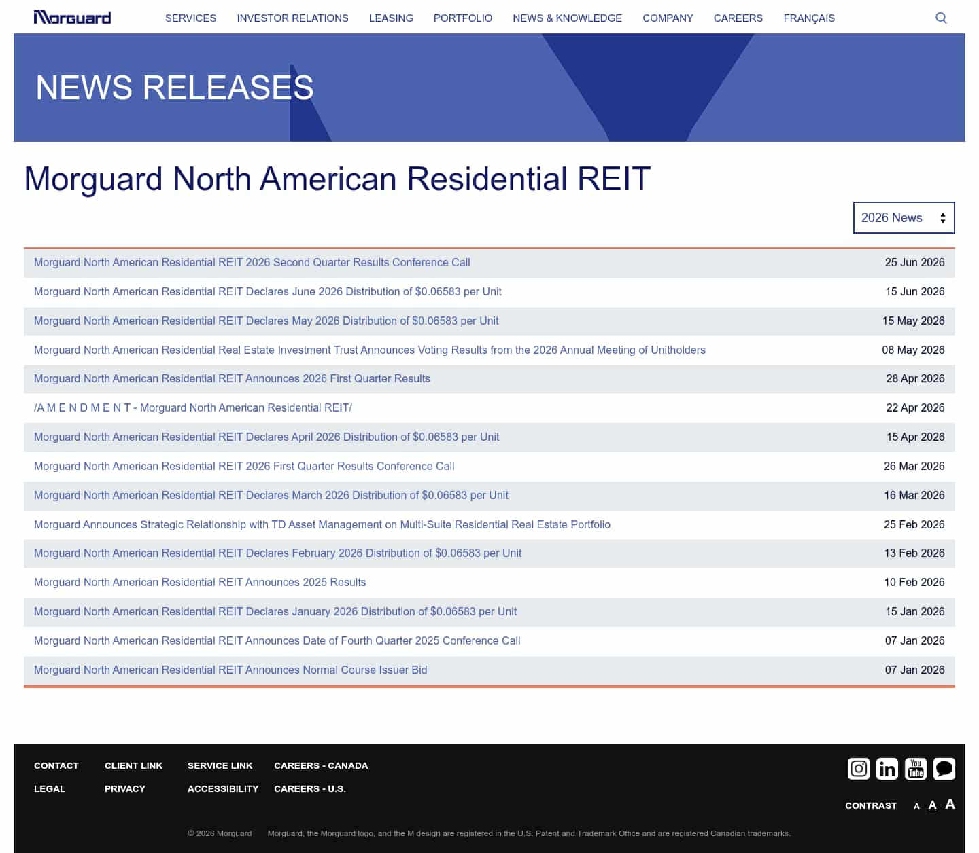The image size is (979, 853).
Task: Click the chat bubble icon in footer
Action: [944, 768]
